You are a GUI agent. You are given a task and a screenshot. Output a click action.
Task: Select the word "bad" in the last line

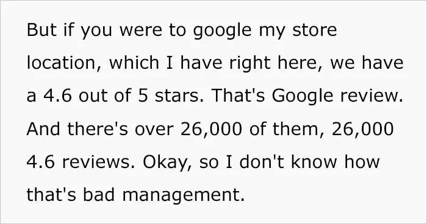pos(99,195)
